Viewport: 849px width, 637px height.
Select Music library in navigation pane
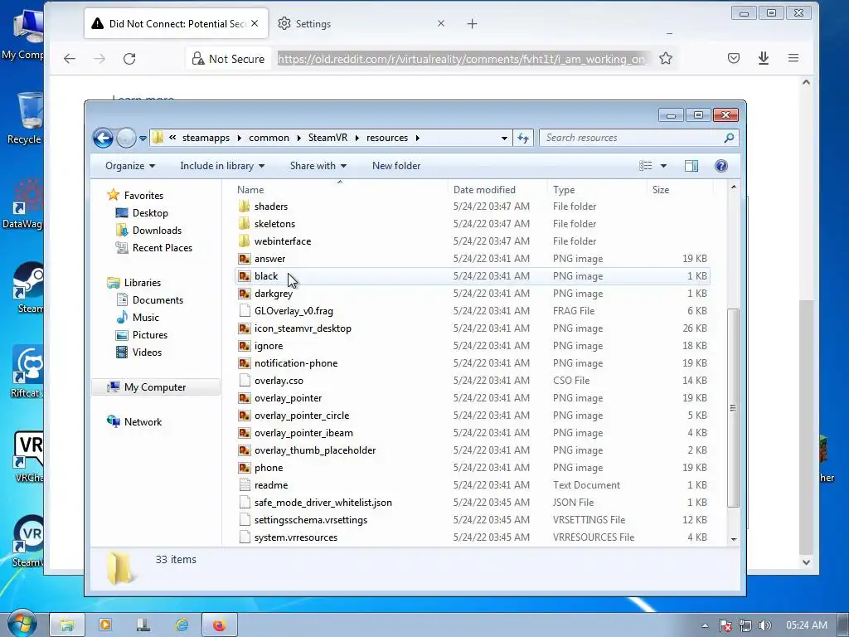coord(146,318)
